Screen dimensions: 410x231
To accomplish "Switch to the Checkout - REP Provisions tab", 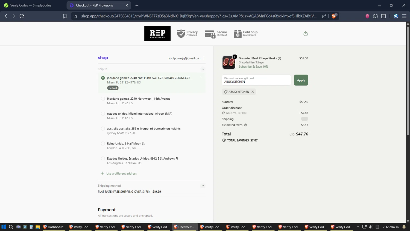I will pyautogui.click(x=98, y=5).
